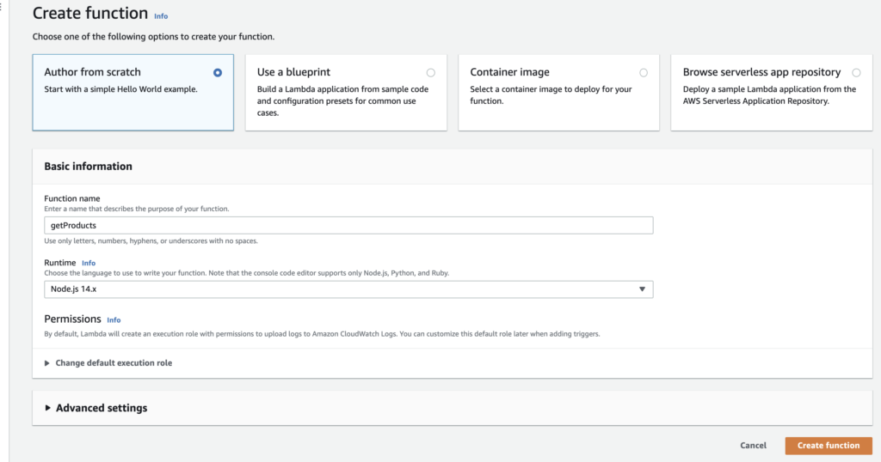Open Info link beside Runtime
This screenshot has width=881, height=462.
coord(89,263)
